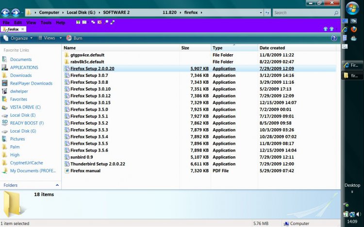This screenshot has height=227, width=364.
Task: Sort by the Type column header
Action: click(234, 48)
